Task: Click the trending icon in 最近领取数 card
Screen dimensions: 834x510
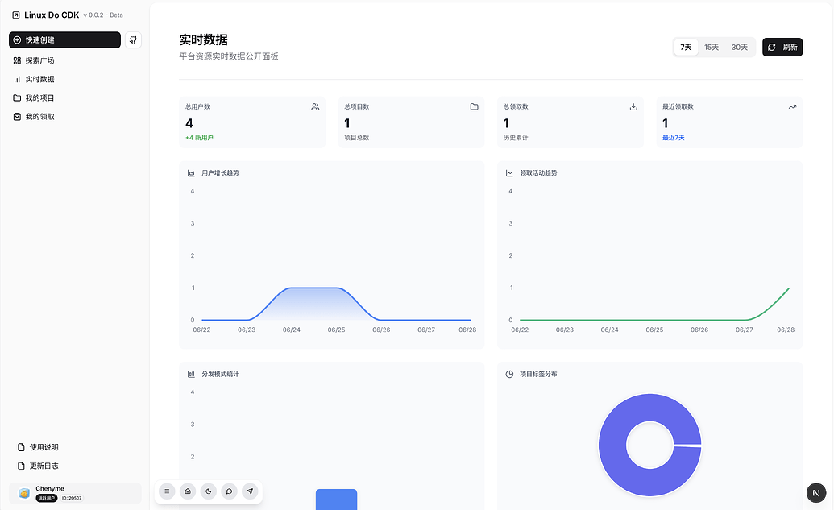Action: [x=793, y=107]
